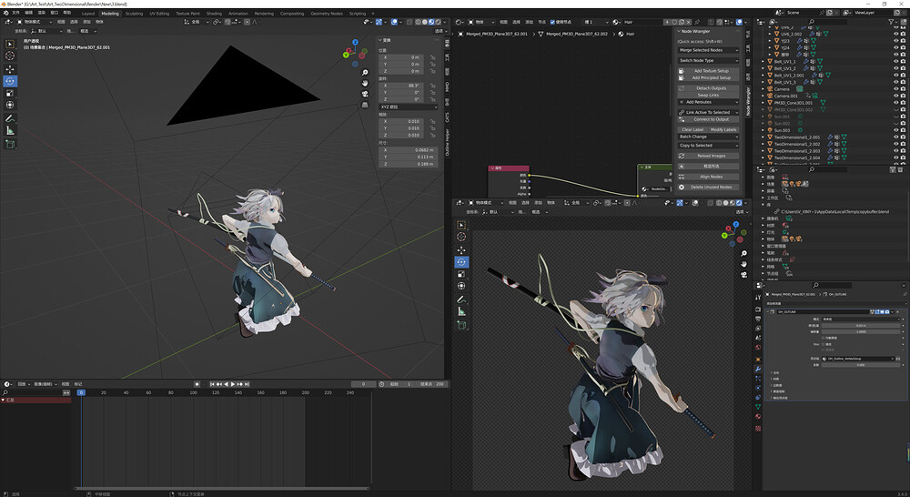Select the Scale tool in left viewport
The width and height of the screenshot is (910, 497).
point(10,93)
